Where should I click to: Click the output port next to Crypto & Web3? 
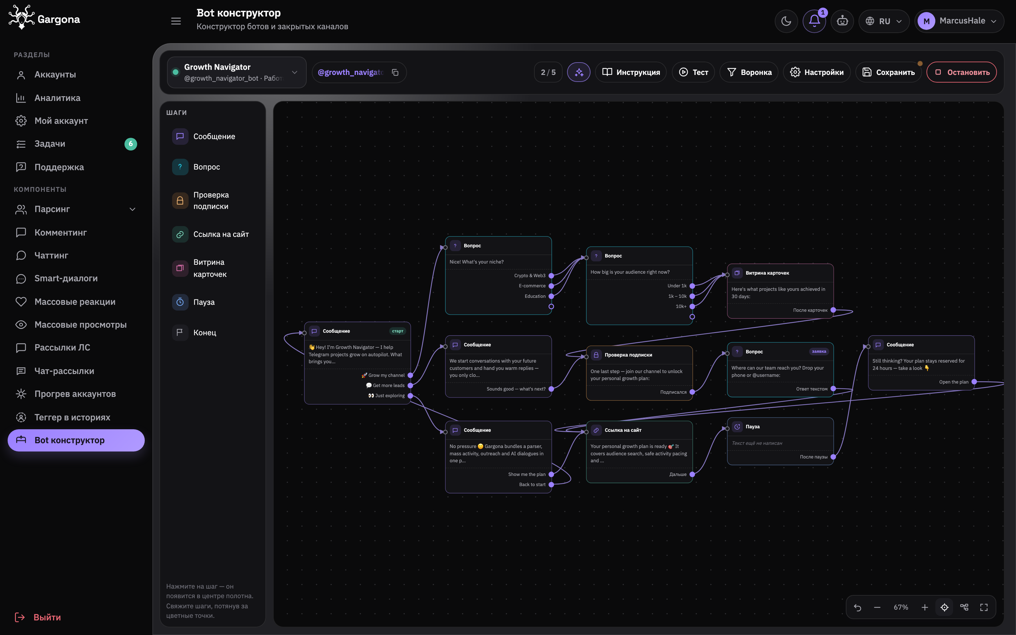click(551, 276)
